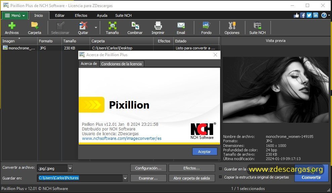This screenshot has height=193, width=332.
Task: Click the Pixillion dialog title bar icon
Action: point(82,54)
